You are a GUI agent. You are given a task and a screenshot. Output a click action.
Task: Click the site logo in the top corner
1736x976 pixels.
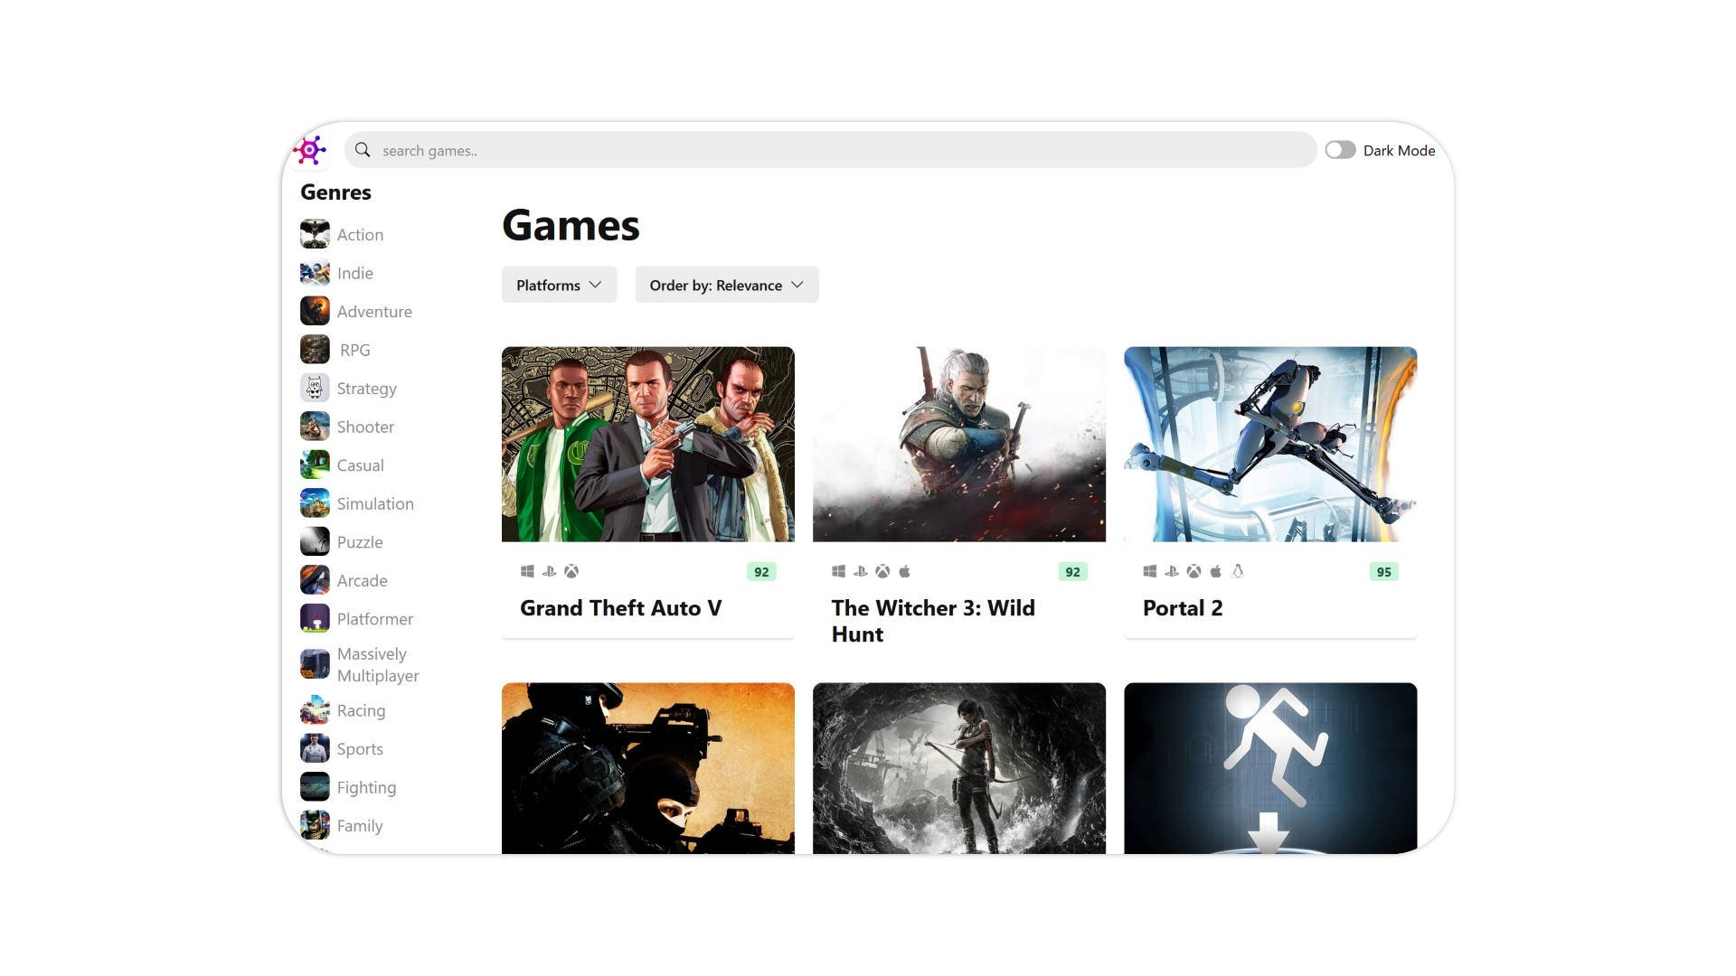309,149
